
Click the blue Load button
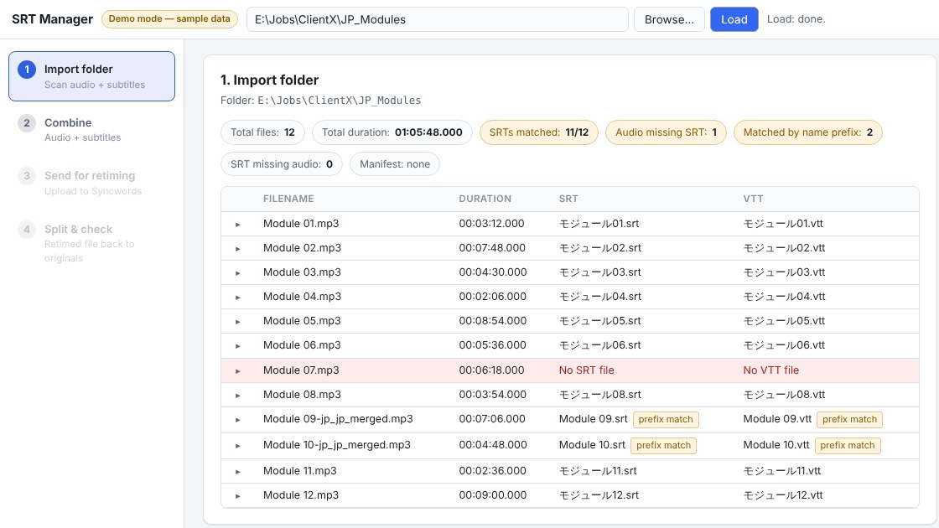pos(734,19)
